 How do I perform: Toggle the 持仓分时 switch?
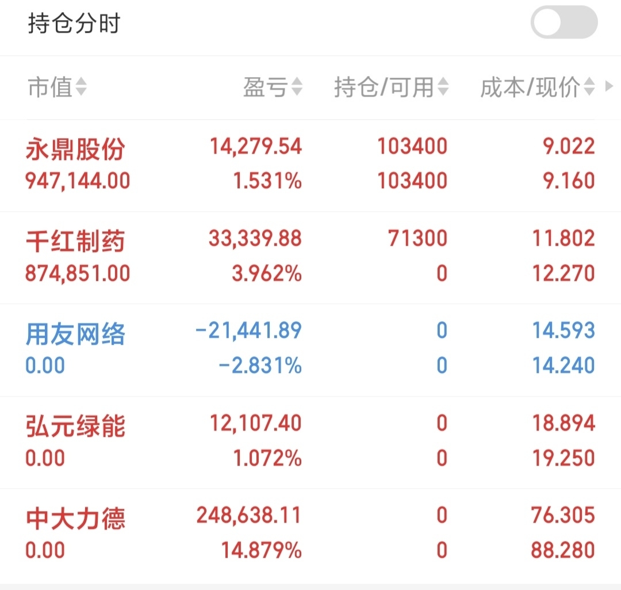564,22
